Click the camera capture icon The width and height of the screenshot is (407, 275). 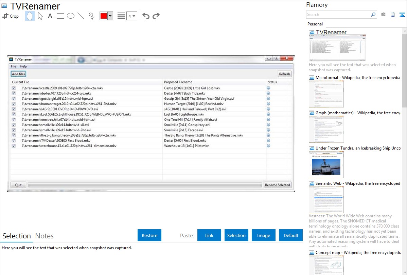point(383,15)
